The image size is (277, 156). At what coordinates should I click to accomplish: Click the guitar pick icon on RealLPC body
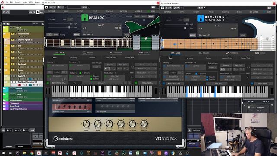click(x=146, y=39)
